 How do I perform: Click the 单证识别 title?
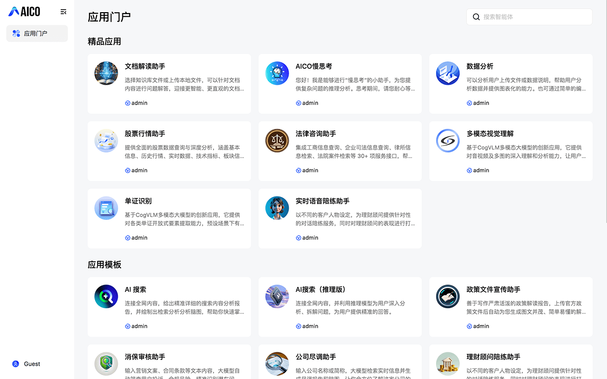tap(138, 201)
